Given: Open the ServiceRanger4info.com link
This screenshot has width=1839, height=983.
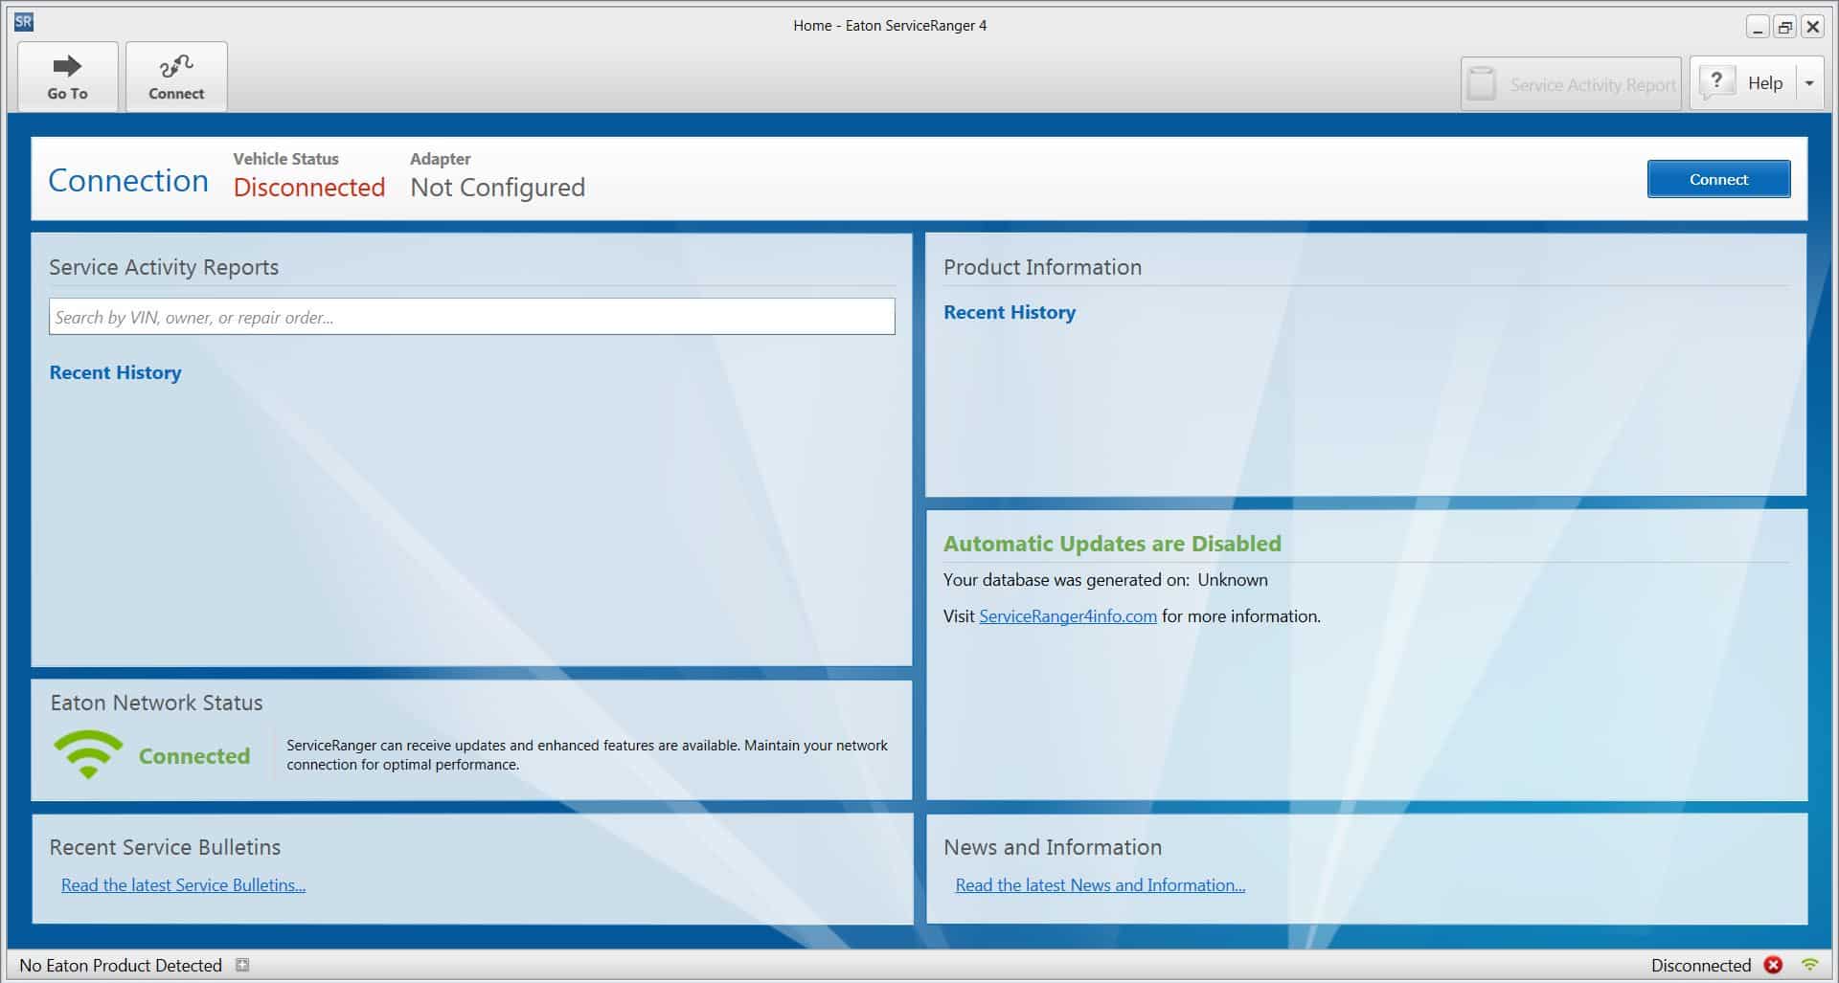Looking at the screenshot, I should click(1067, 616).
